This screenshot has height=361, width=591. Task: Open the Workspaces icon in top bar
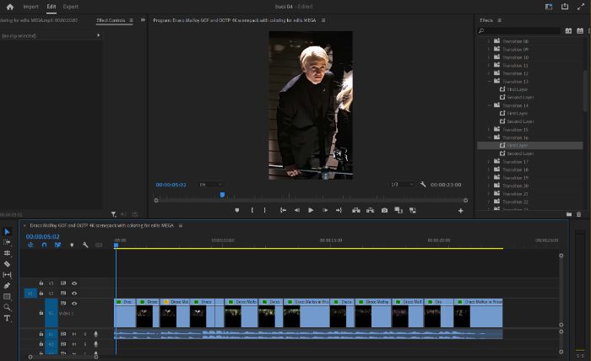[549, 7]
